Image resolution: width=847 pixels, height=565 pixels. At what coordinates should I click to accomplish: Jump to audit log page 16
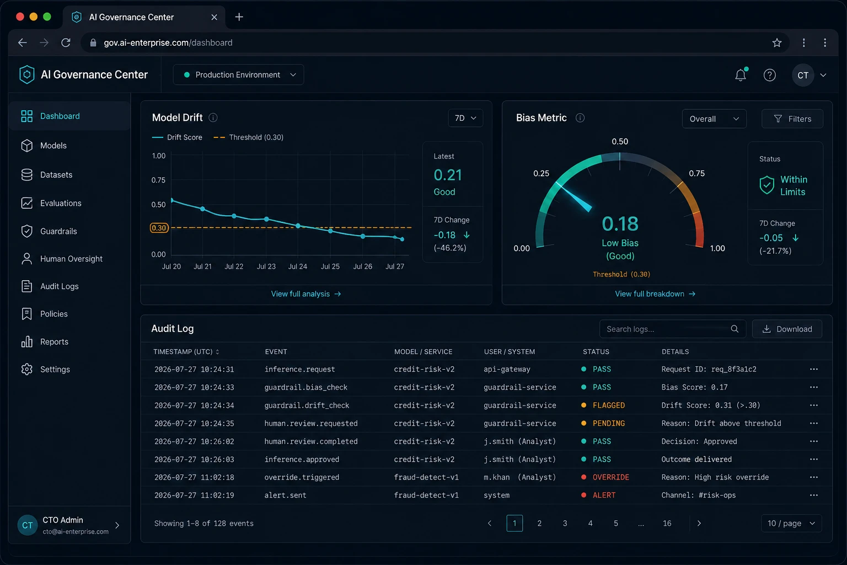[x=667, y=523]
